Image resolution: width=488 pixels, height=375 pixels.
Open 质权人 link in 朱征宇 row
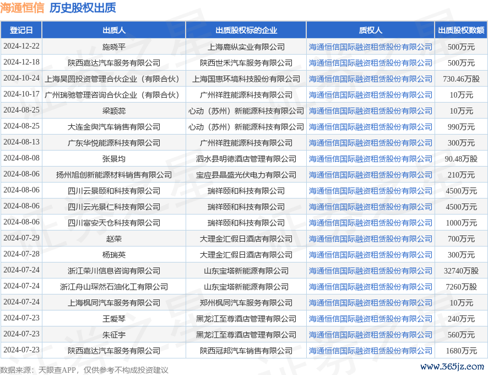click(370, 335)
